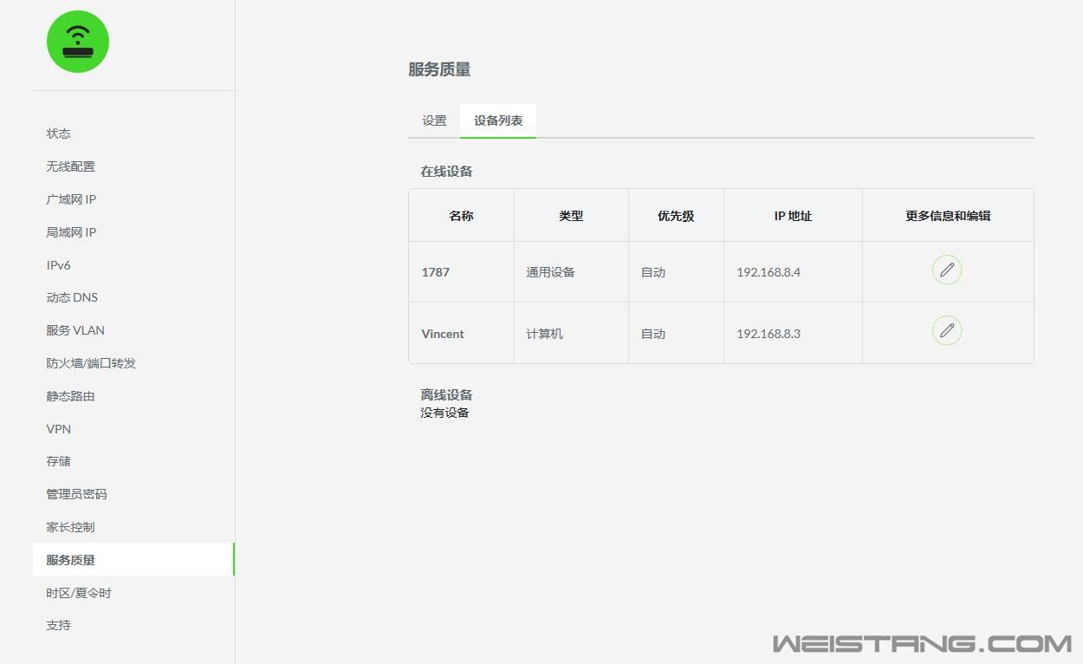Select 服务 VLAN in the sidebar
Image resolution: width=1083 pixels, height=664 pixels.
[x=75, y=330]
